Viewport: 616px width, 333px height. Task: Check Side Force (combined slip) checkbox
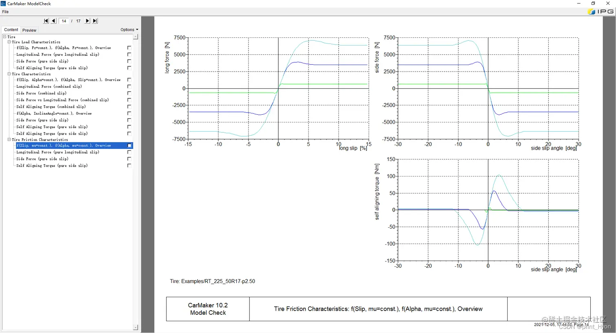pyautogui.click(x=129, y=93)
